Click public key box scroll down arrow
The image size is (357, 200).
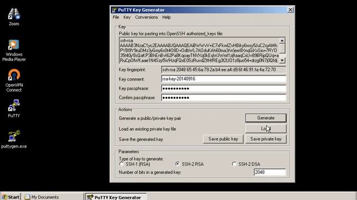[282, 60]
